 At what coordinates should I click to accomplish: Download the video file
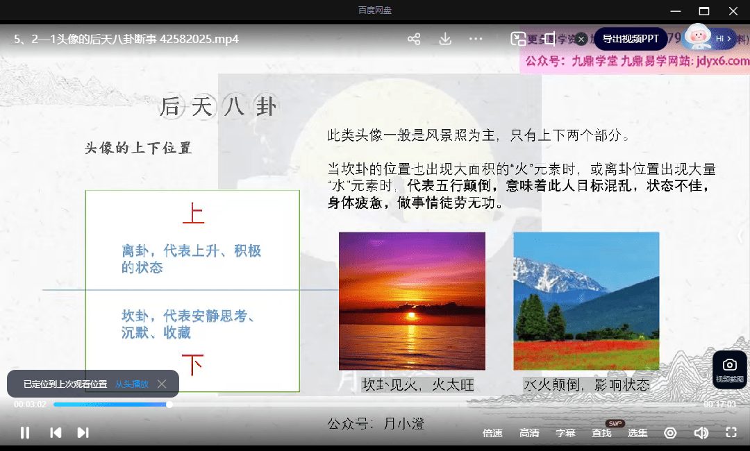click(x=445, y=39)
